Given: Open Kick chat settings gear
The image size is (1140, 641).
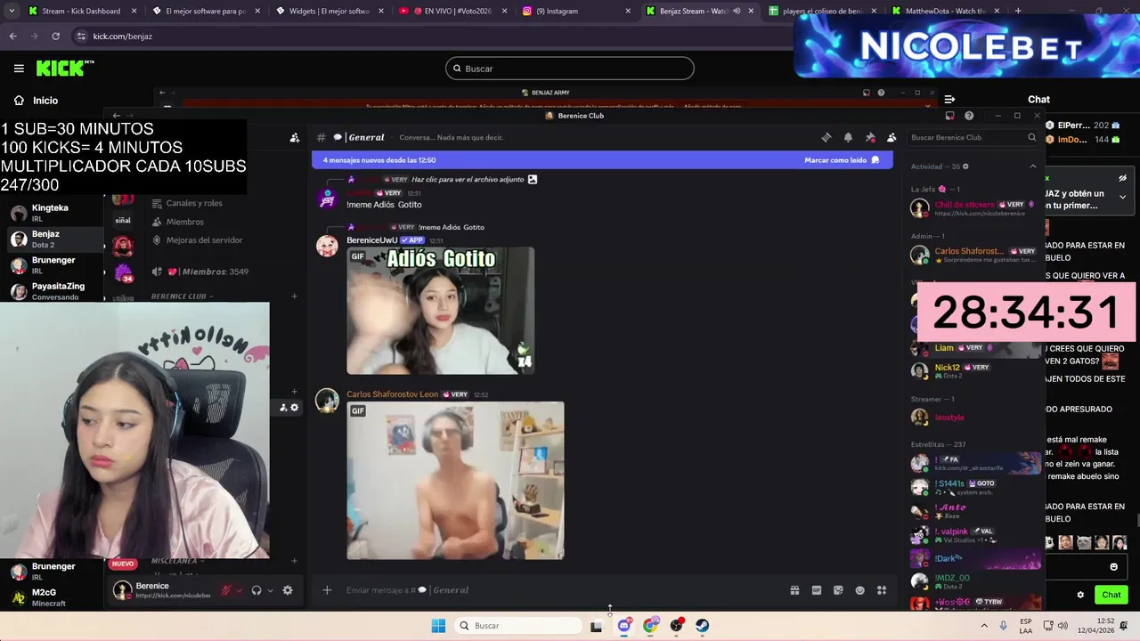Looking at the screenshot, I should click(x=1080, y=595).
